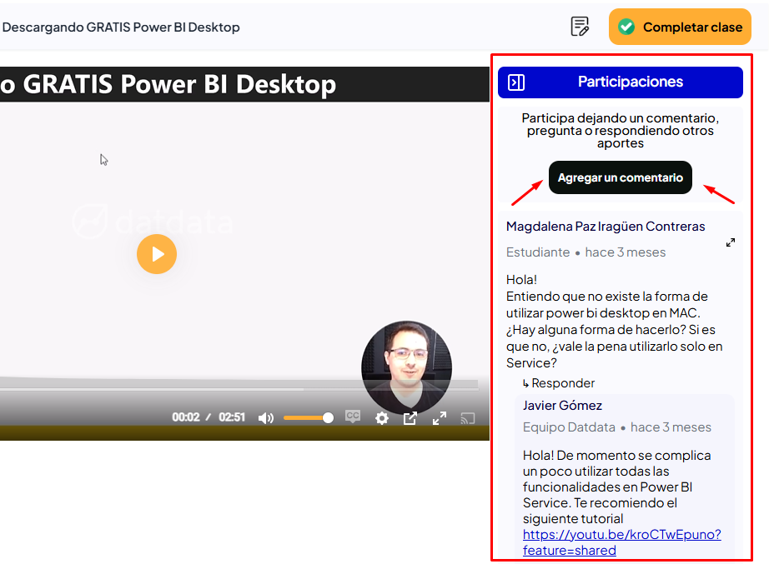The image size is (769, 564).
Task: Click the presenter webcam thumbnail
Action: click(x=406, y=367)
